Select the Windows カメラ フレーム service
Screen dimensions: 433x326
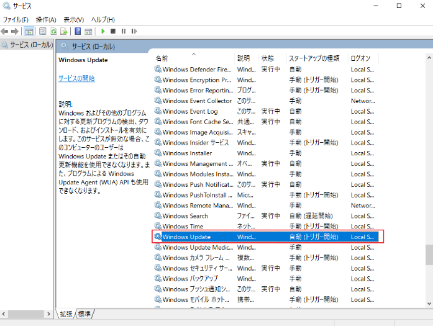coord(267,258)
